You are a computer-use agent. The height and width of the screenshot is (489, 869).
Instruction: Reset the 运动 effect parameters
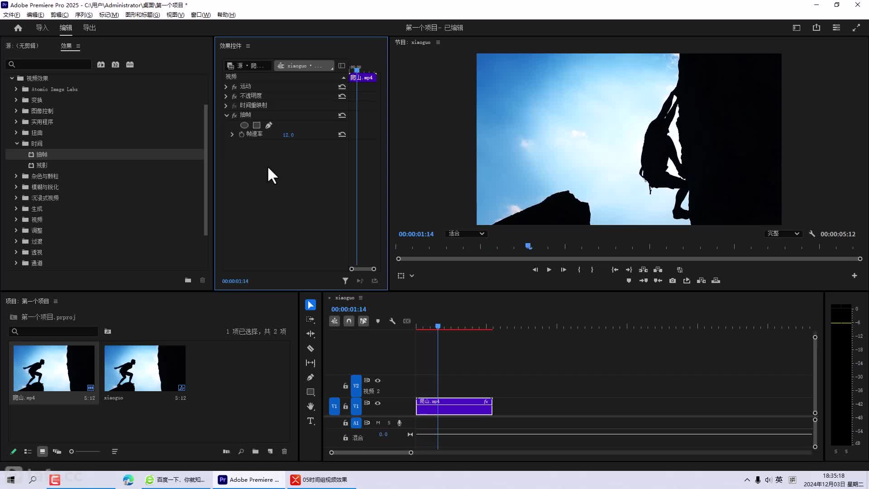pyautogui.click(x=342, y=86)
